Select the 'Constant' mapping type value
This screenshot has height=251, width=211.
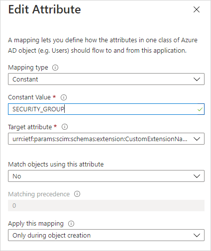[25, 80]
